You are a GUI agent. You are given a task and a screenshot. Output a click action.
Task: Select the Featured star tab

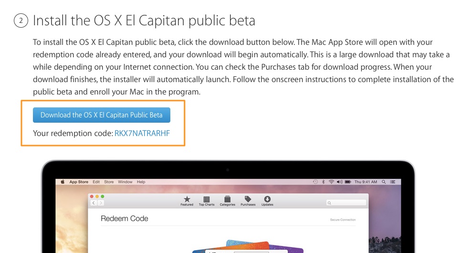coord(187,201)
